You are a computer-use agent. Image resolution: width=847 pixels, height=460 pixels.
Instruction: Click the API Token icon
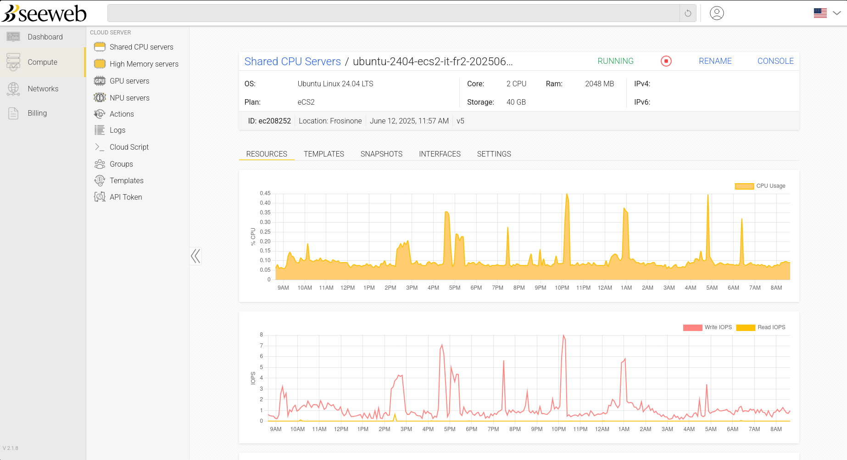pyautogui.click(x=100, y=197)
